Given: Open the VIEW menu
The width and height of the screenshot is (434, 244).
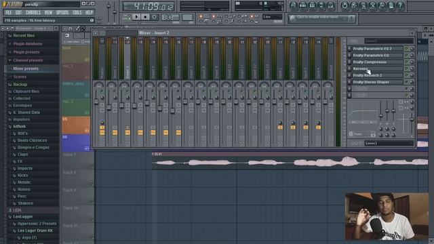Looking at the screenshot, I should [x=48, y=12].
